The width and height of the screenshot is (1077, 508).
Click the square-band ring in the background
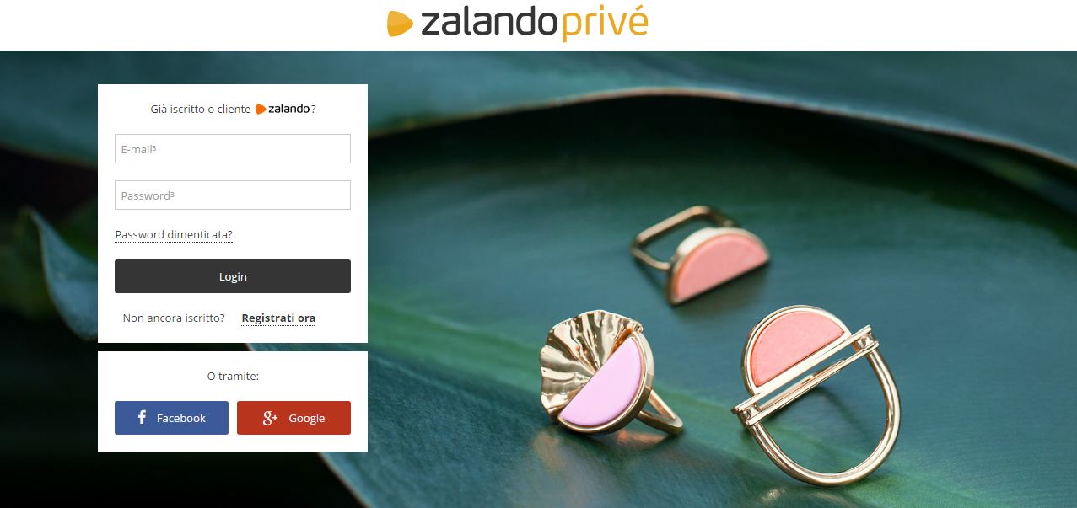click(700, 254)
